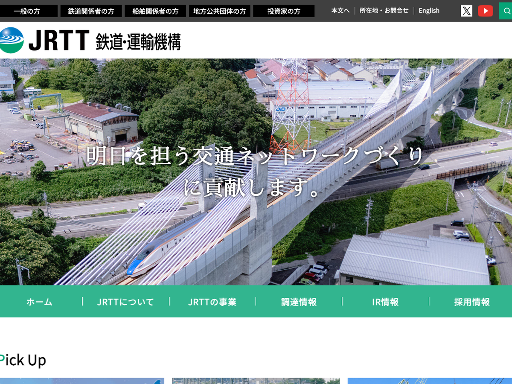The image size is (512, 384).
Task: Expand the JRTTについて menu
Action: [x=125, y=302]
